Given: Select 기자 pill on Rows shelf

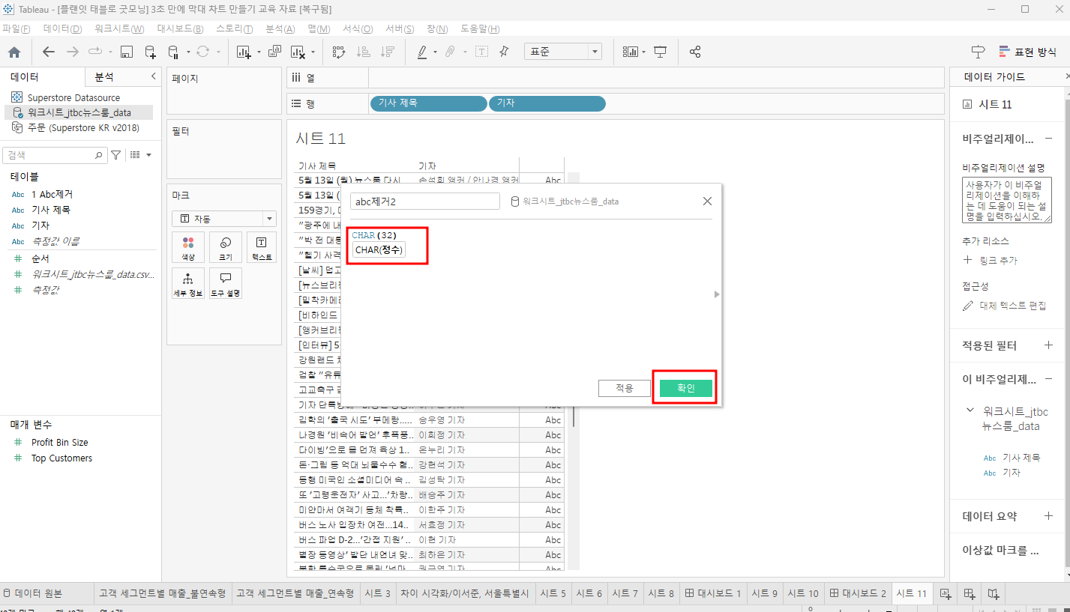Looking at the screenshot, I should coord(547,103).
